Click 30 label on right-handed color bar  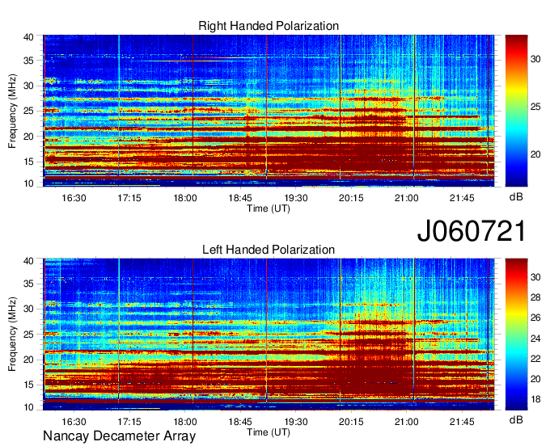(x=535, y=59)
